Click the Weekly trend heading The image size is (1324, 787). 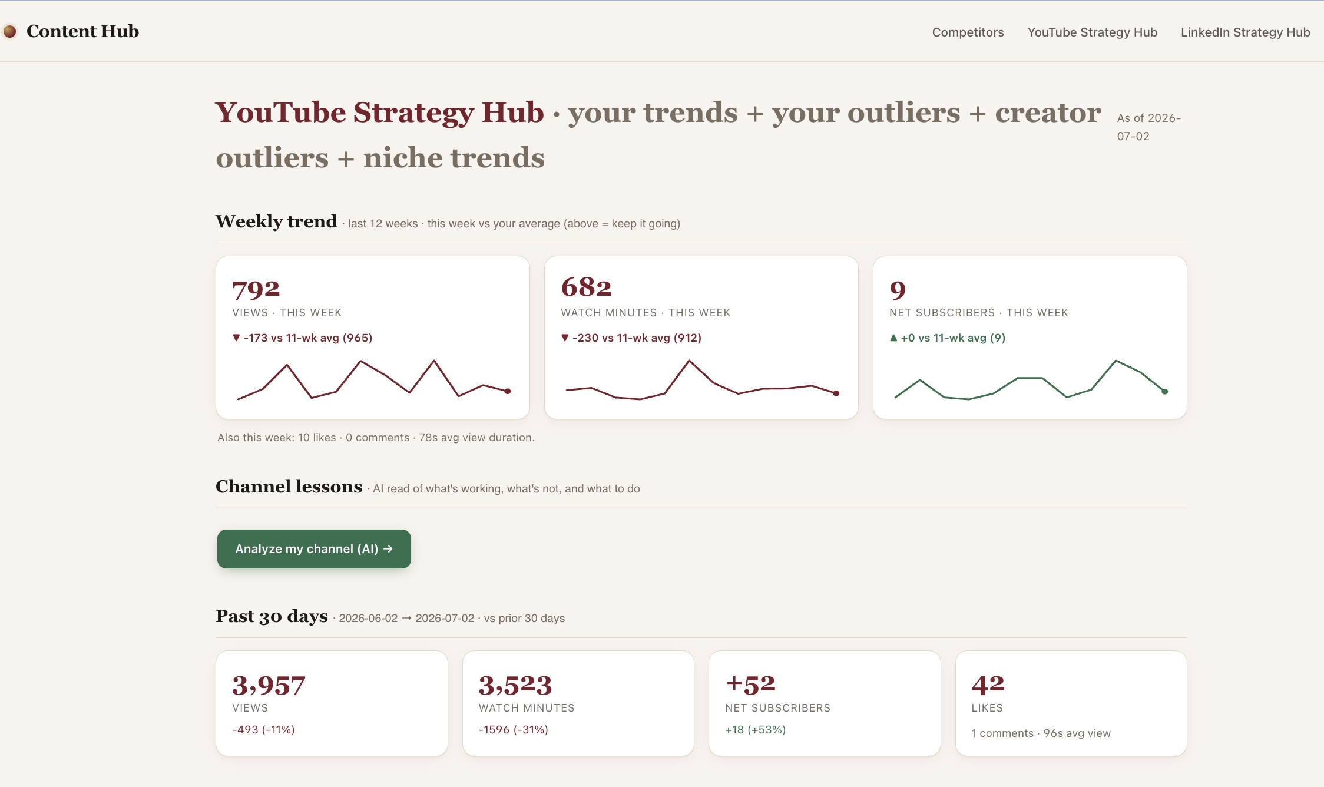tap(276, 221)
